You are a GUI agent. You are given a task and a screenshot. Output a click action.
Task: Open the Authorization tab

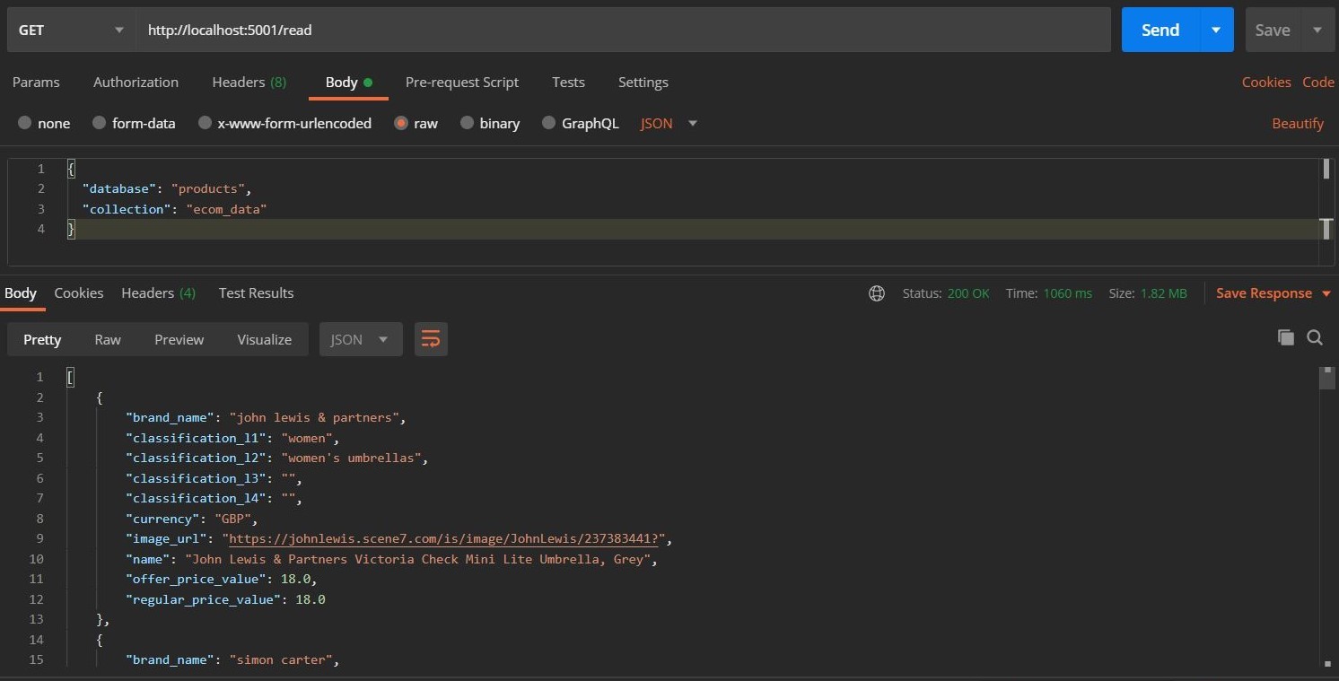coord(136,82)
